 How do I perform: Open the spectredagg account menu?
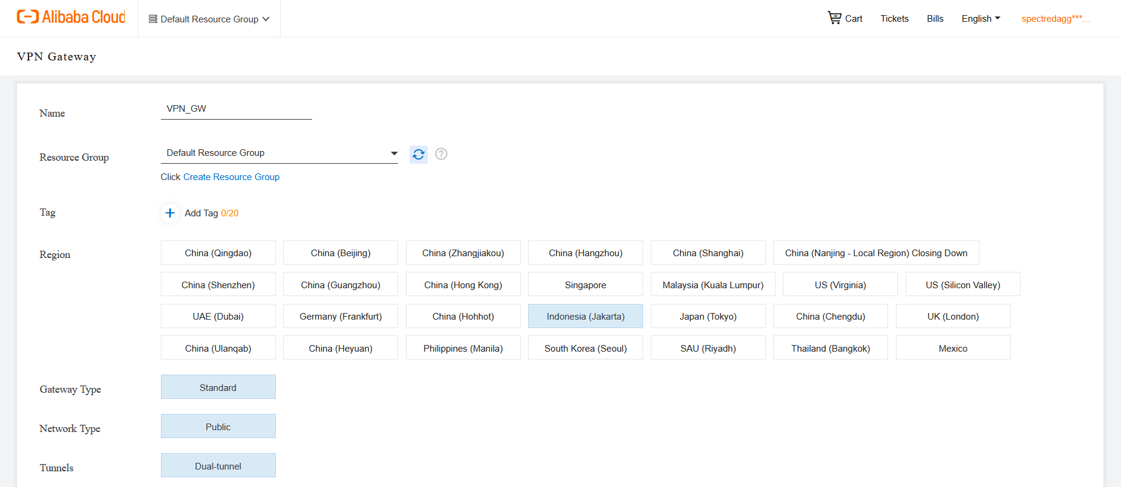1055,19
